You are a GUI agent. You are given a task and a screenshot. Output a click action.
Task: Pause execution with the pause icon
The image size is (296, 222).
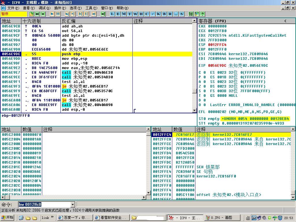pyautogui.click(x=58, y=14)
